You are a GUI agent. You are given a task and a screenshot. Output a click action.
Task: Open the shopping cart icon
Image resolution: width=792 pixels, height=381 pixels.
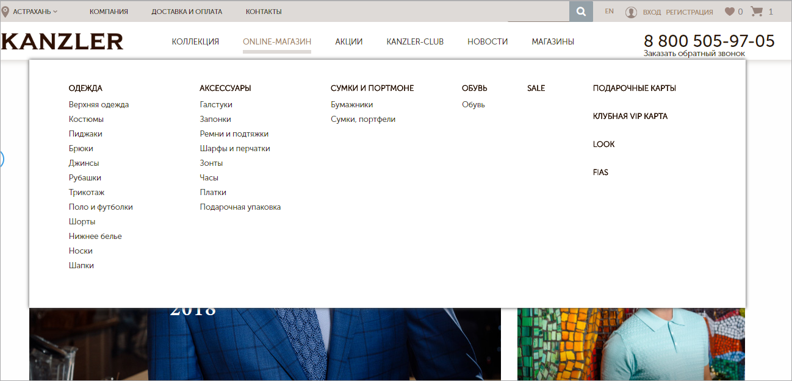[x=757, y=12]
